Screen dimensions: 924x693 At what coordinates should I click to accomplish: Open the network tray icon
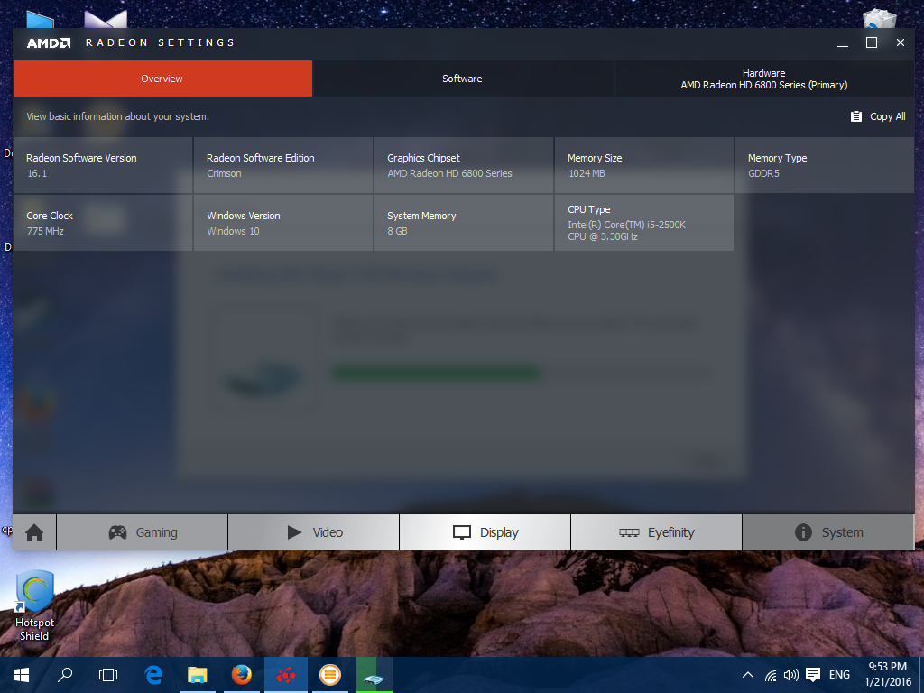point(771,675)
